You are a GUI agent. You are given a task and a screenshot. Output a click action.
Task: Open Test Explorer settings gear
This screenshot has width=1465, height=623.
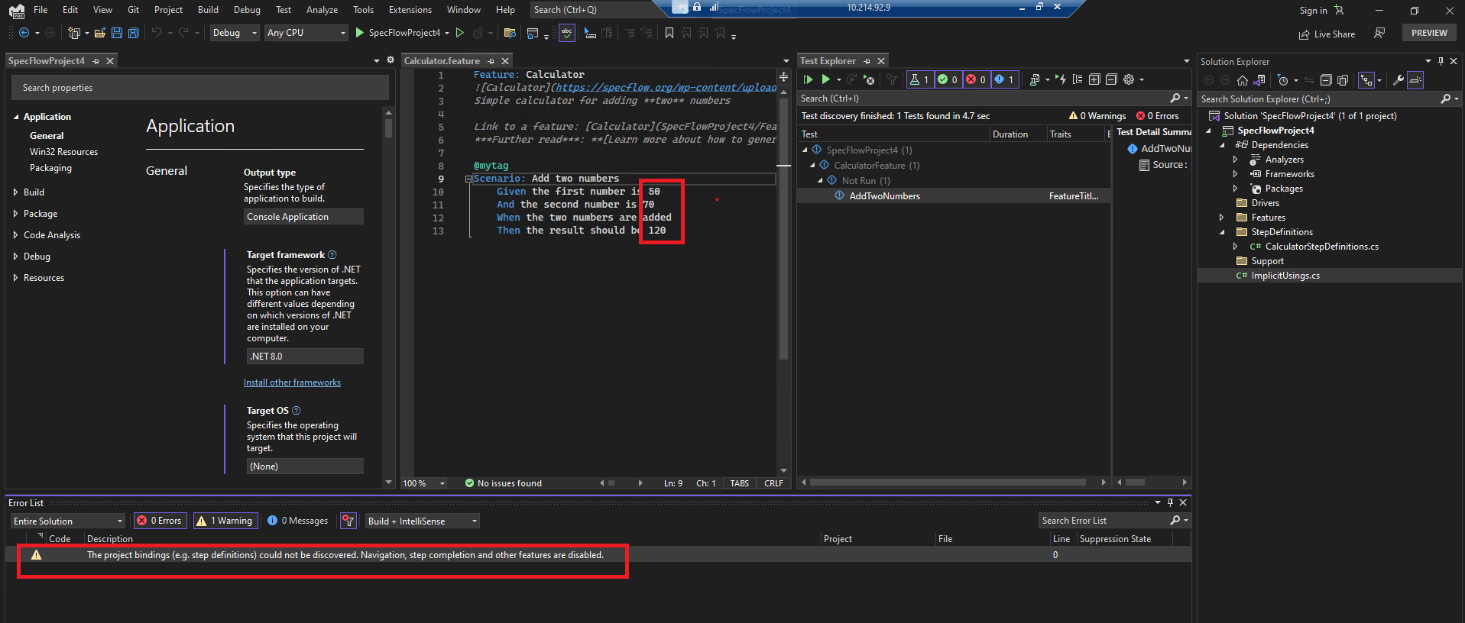pyautogui.click(x=1129, y=79)
